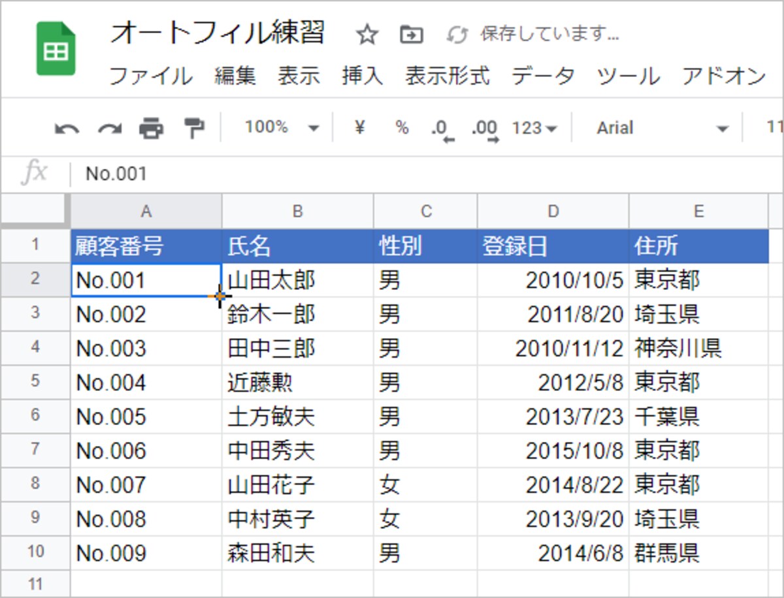Open the Google Sheets home icon
Screen dimensions: 784x598
pos(56,49)
